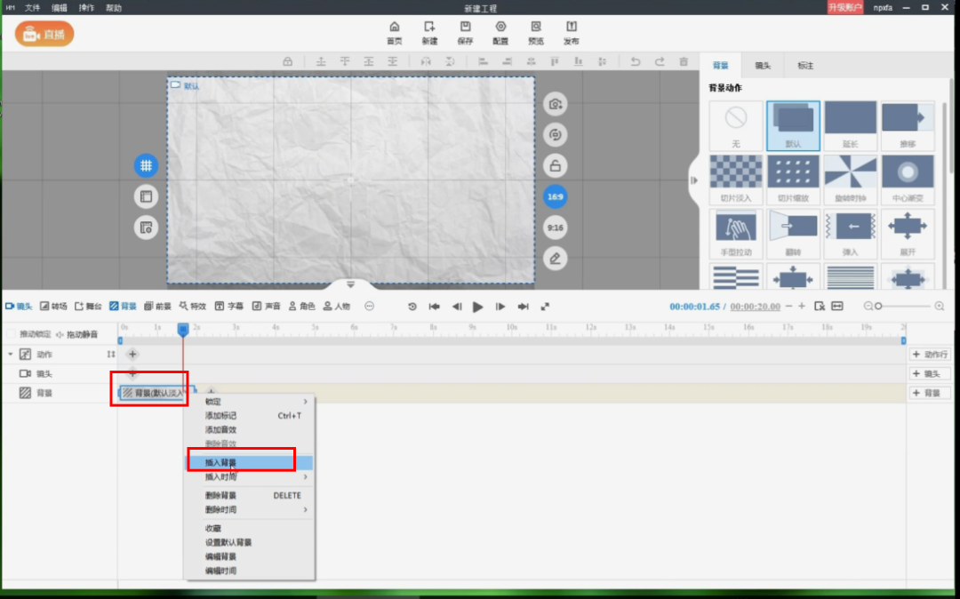Toggle the canvas grid button
960x599 pixels.
point(146,165)
